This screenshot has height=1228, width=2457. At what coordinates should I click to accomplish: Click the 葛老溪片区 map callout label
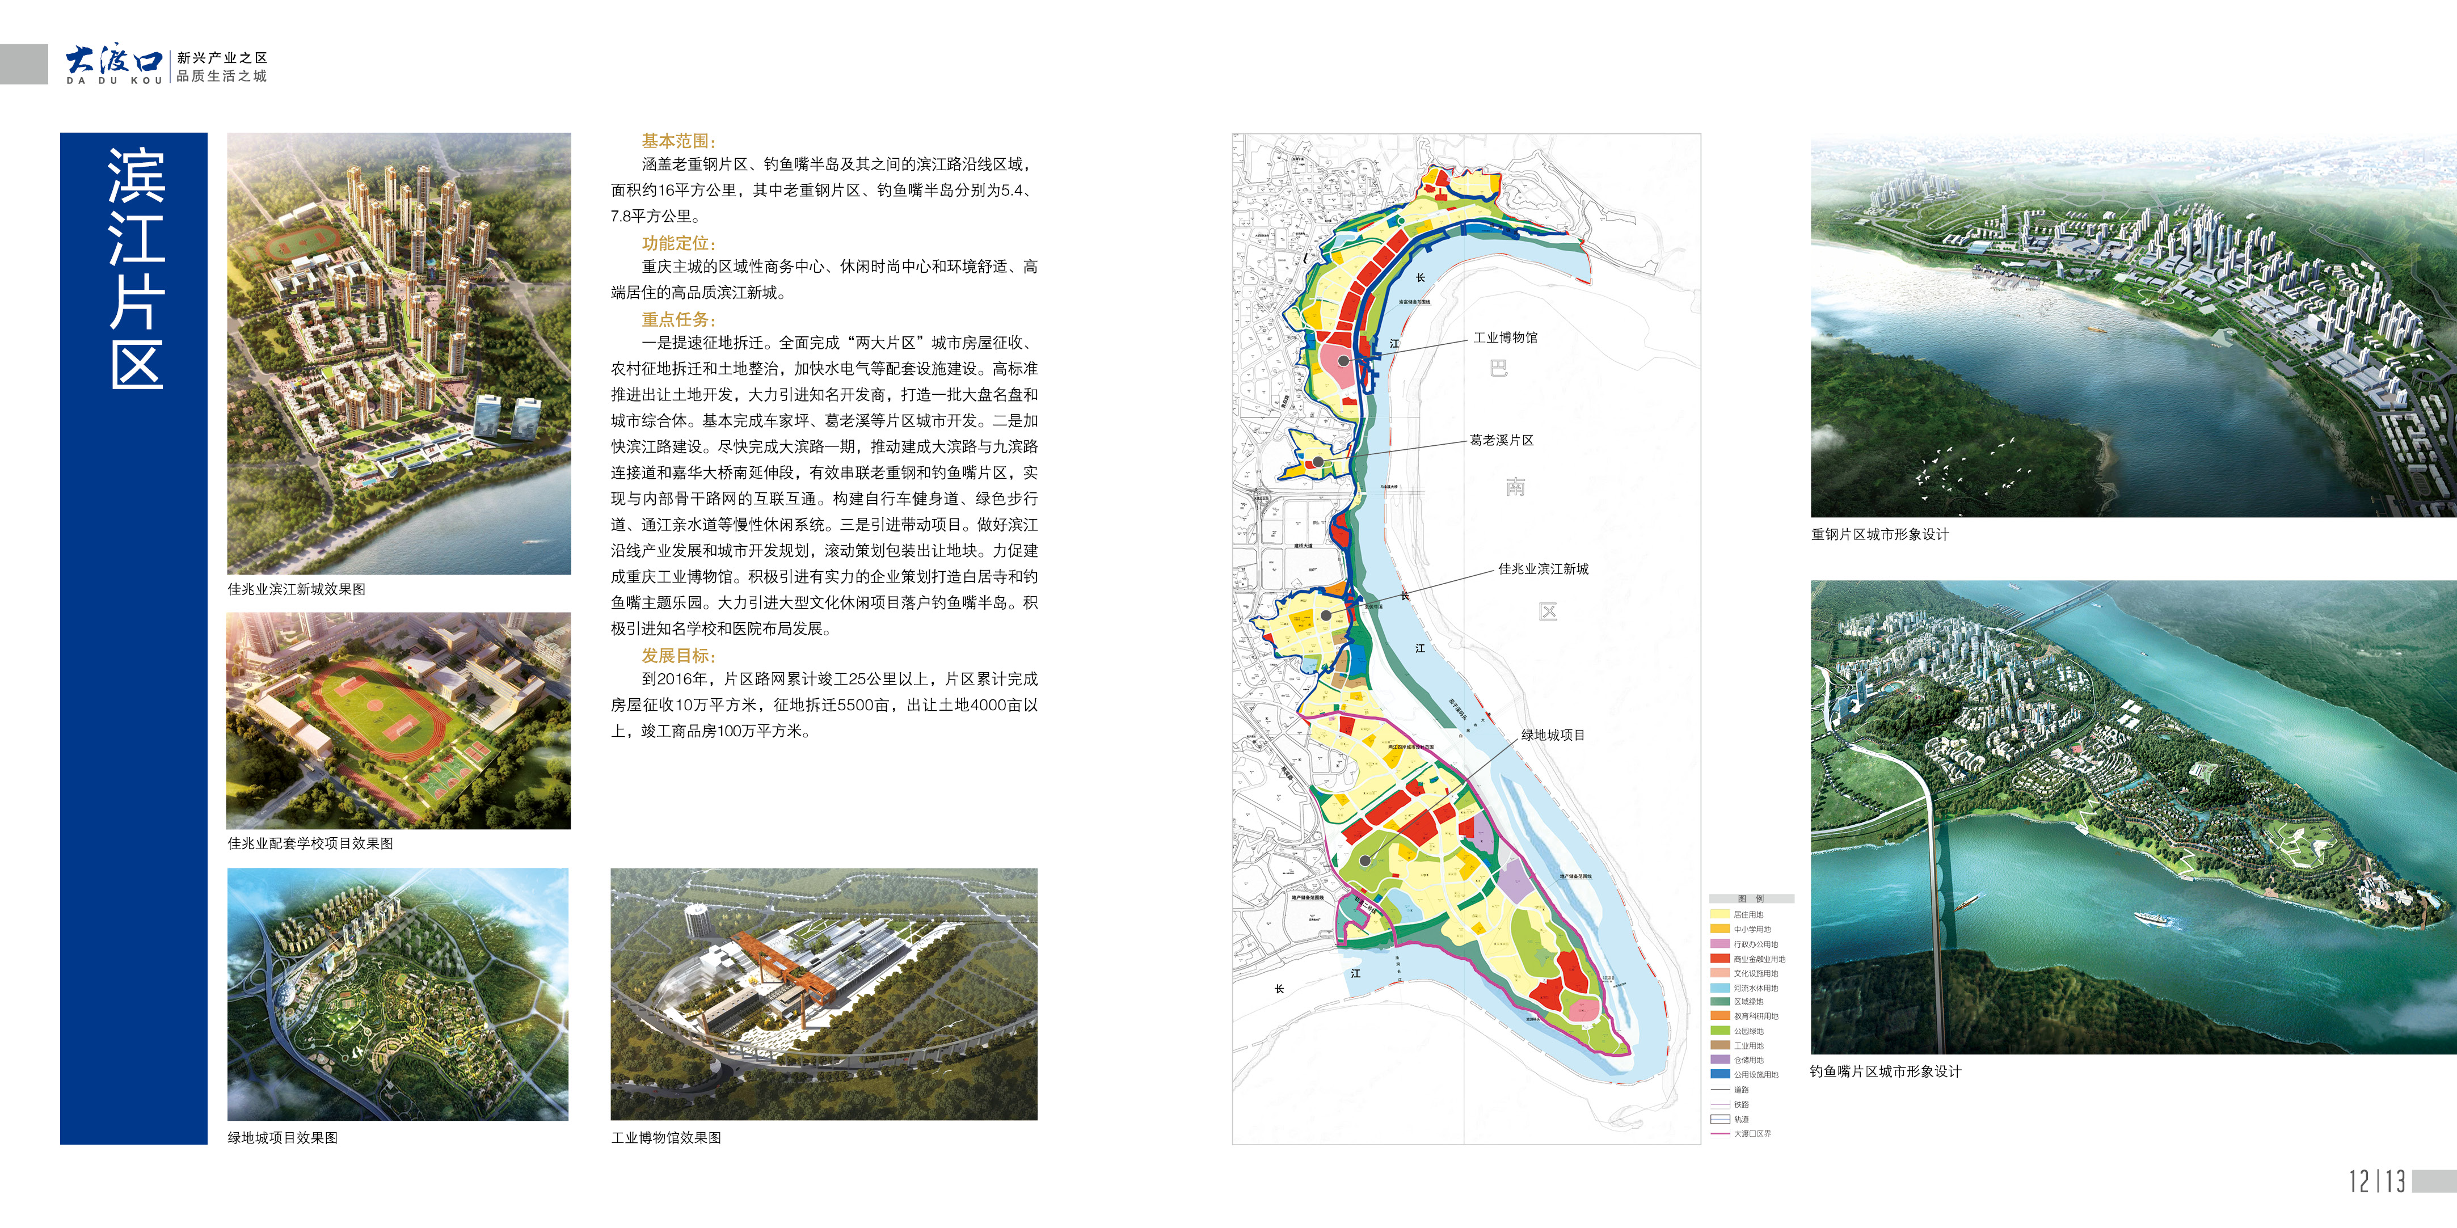[1501, 441]
